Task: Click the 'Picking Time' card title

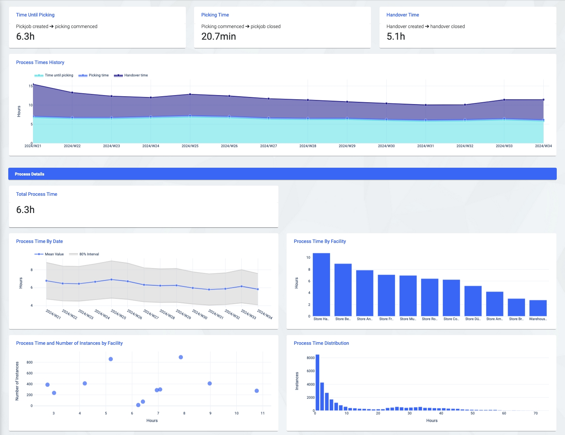Action: click(x=215, y=15)
